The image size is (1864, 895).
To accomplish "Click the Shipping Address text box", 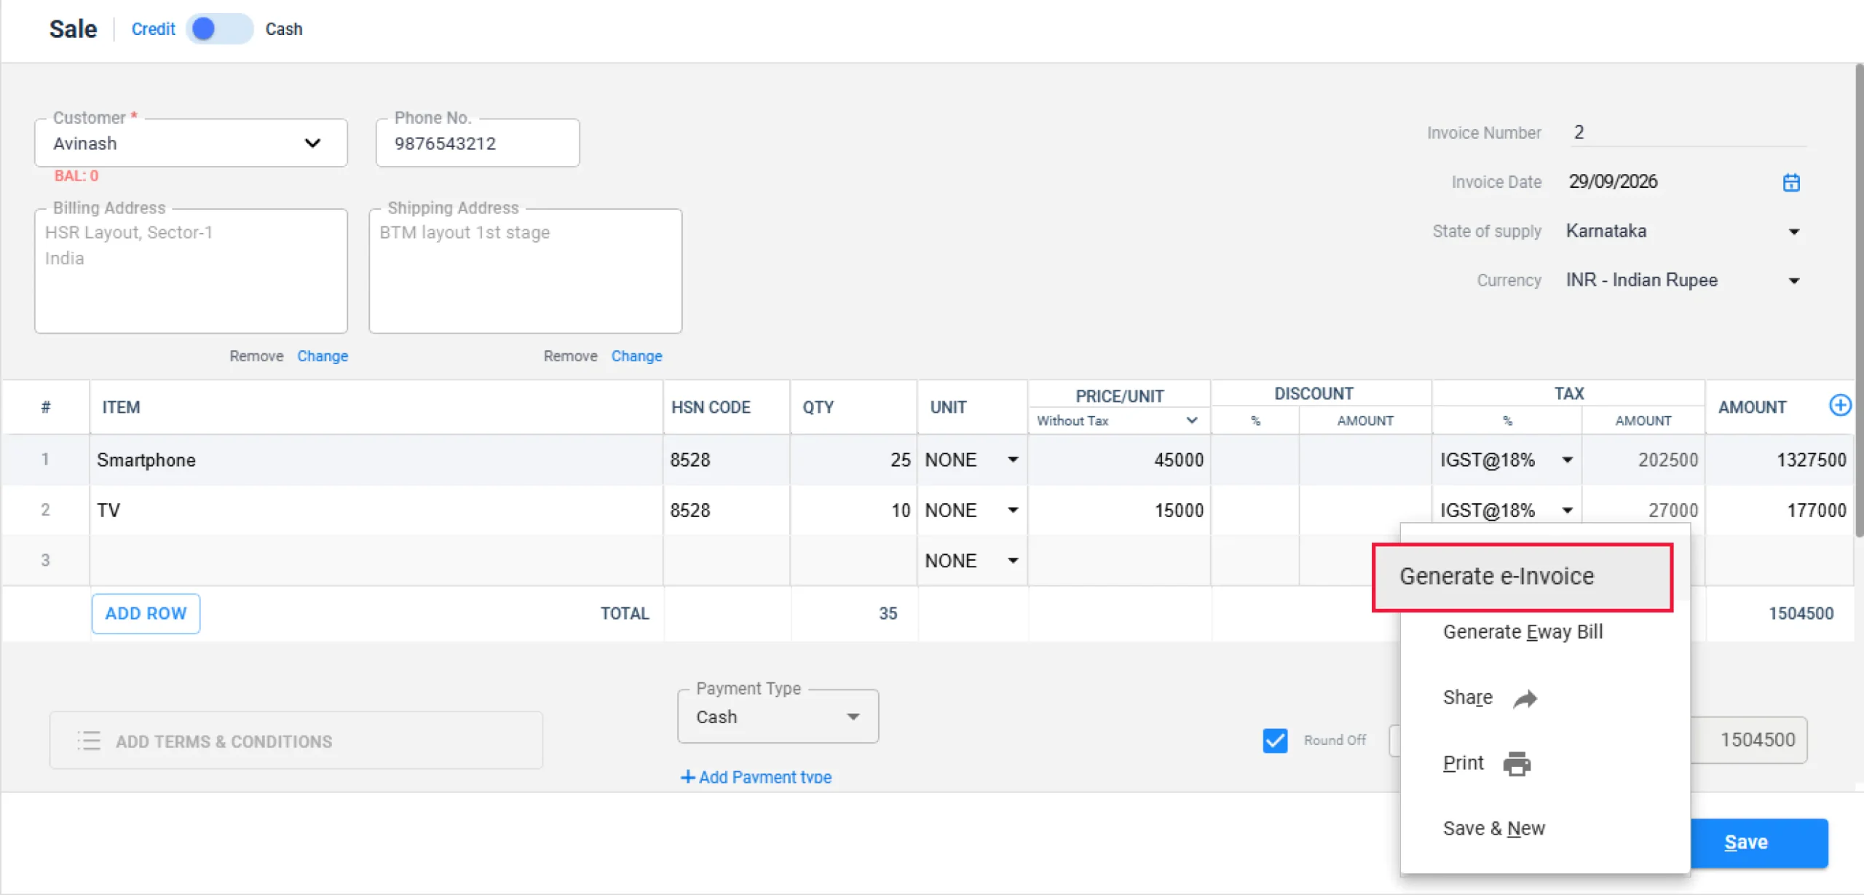I will 525,271.
